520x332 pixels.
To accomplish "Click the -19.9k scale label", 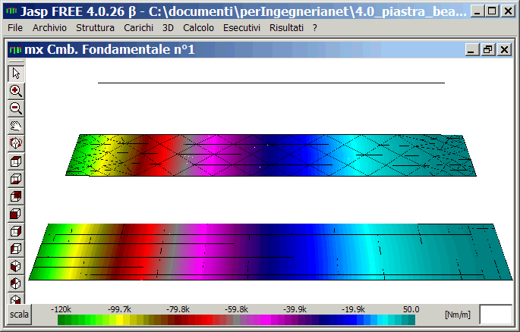I will pyautogui.click(x=353, y=309).
